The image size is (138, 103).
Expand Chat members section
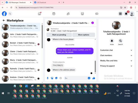point(116,55)
